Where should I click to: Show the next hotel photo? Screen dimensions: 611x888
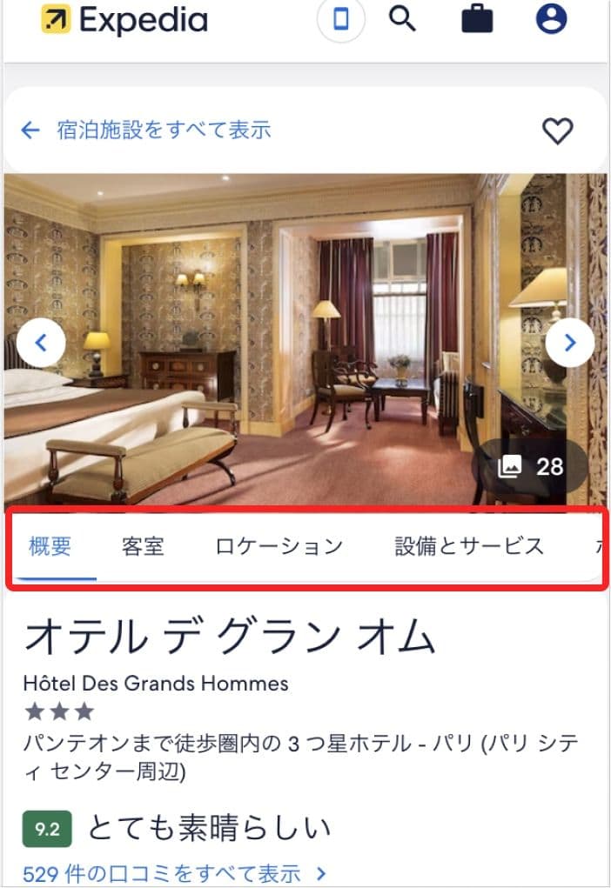[x=569, y=343]
